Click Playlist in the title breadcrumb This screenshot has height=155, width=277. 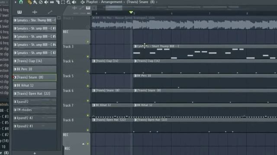(92, 2)
